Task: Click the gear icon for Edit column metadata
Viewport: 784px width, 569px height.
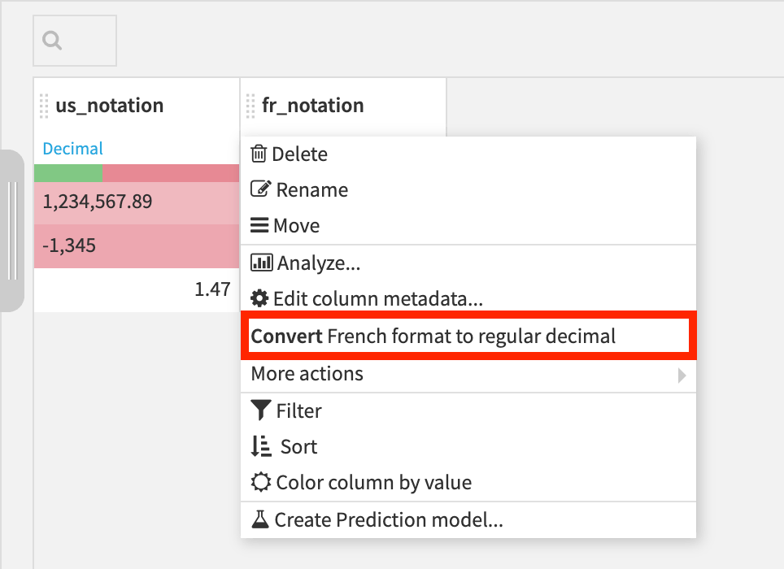Action: [x=259, y=298]
